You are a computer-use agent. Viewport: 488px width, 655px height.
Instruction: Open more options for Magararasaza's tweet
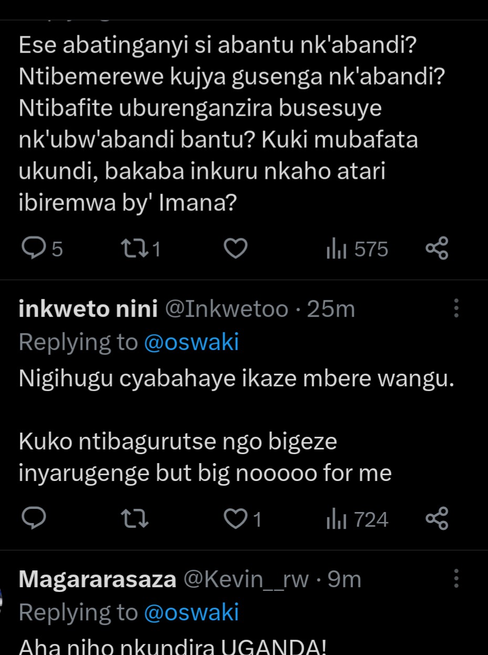click(x=456, y=579)
